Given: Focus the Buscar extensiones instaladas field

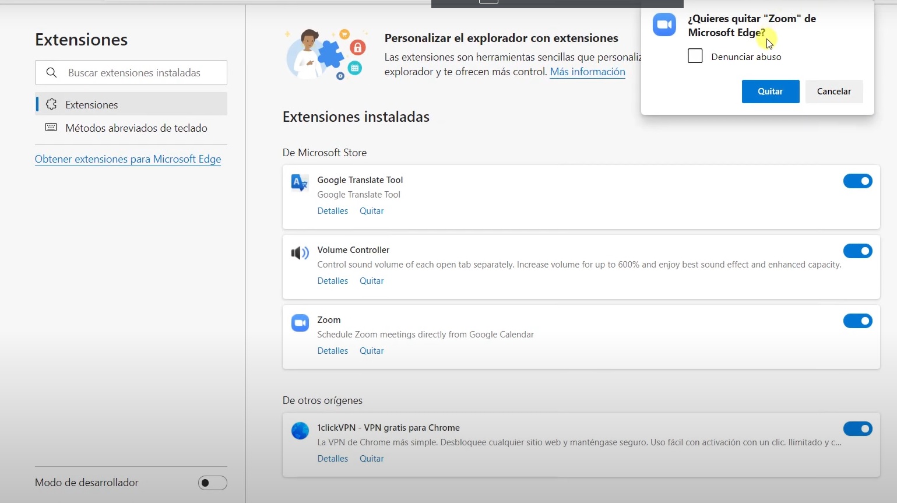Looking at the screenshot, I should 131,73.
